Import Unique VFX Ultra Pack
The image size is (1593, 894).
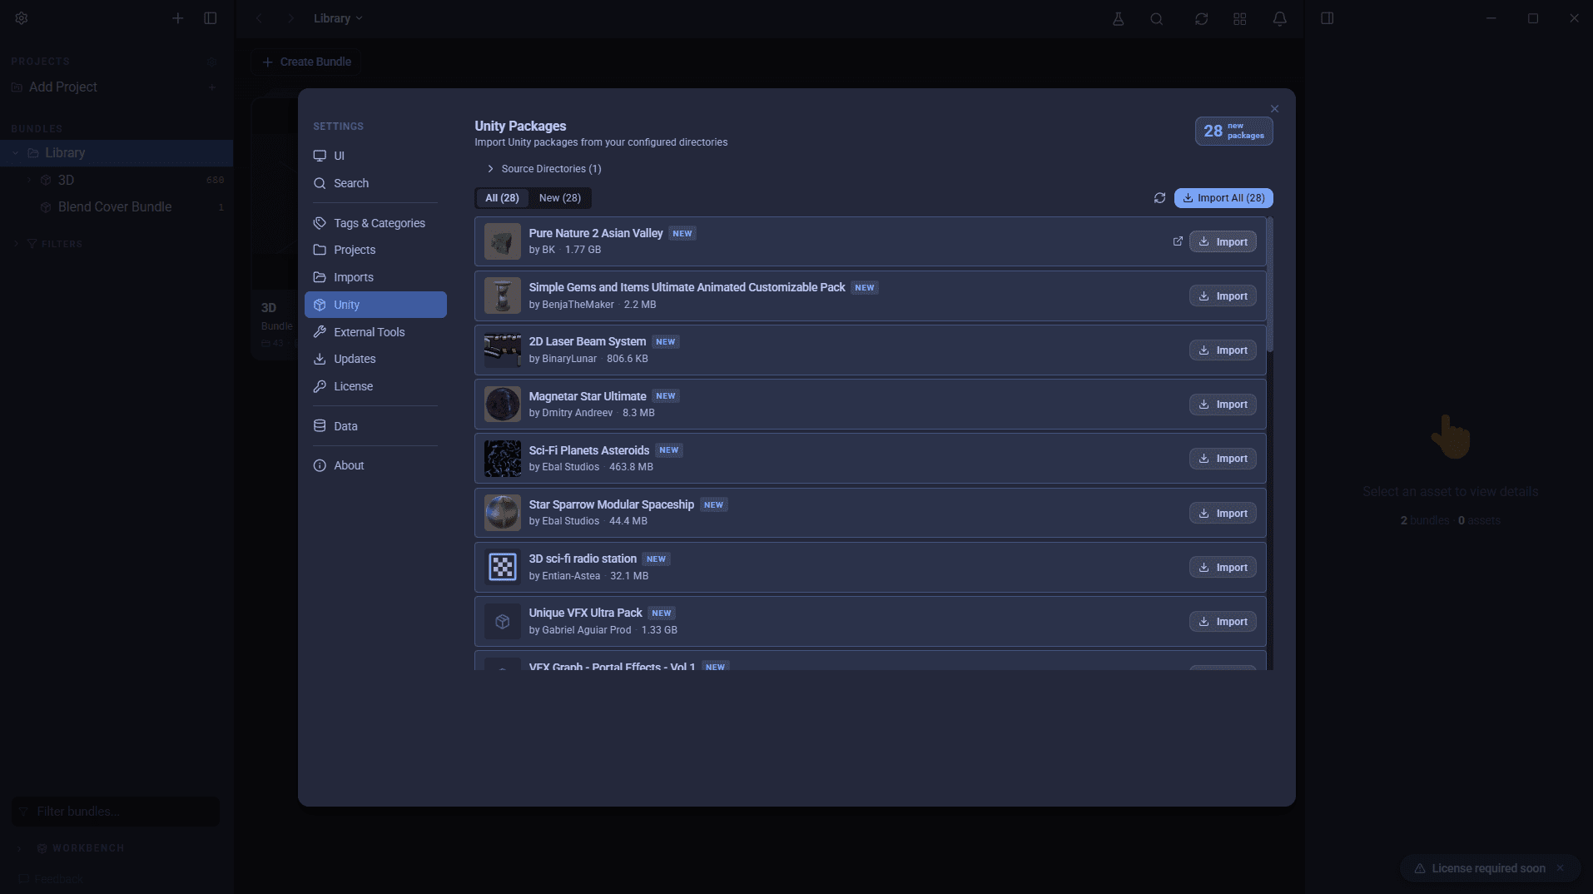click(1223, 622)
